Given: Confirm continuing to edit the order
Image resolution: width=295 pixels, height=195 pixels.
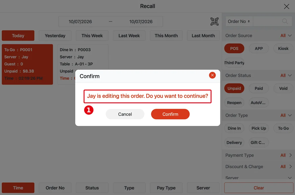Looking at the screenshot, I should 170,114.
